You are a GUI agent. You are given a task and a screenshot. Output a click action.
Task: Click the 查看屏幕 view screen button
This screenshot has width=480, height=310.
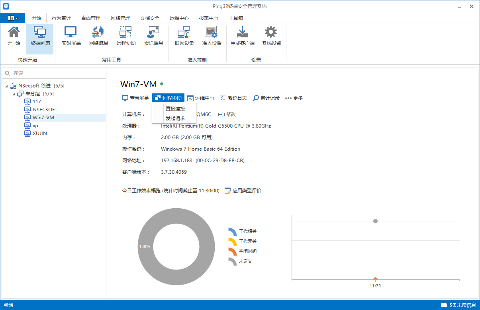135,98
